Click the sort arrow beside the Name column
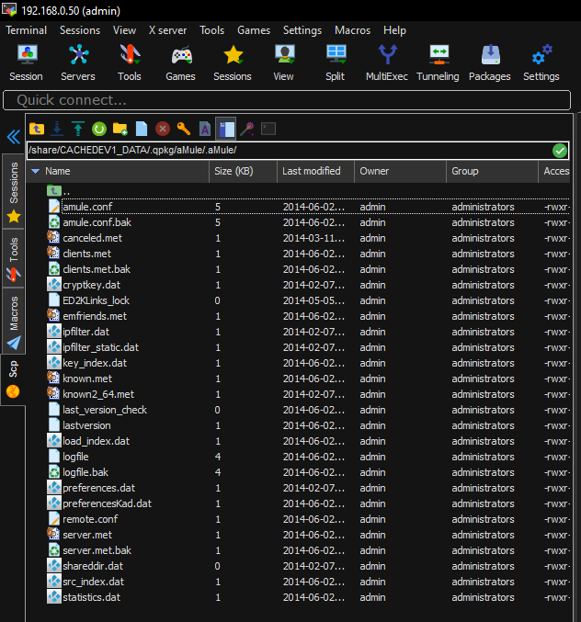581x622 pixels. 35,171
